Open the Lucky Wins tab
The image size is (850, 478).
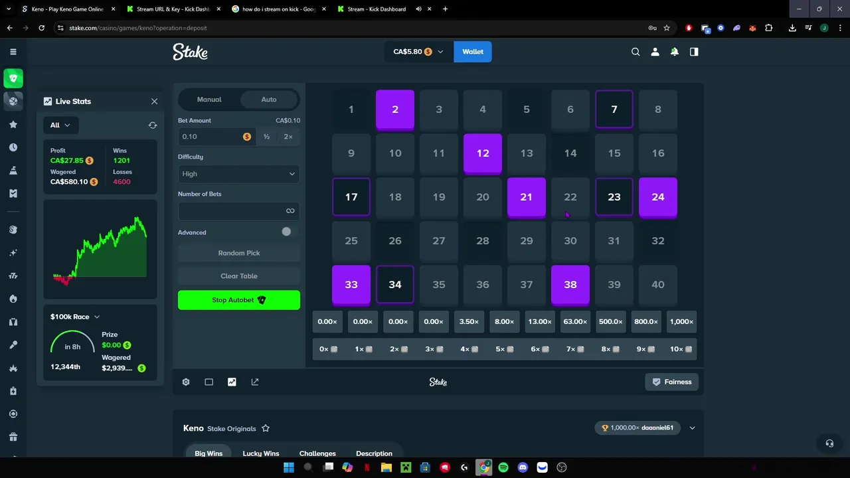(x=261, y=453)
